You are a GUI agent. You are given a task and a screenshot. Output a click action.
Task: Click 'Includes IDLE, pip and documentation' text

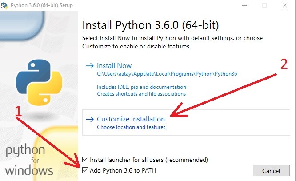[142, 87]
